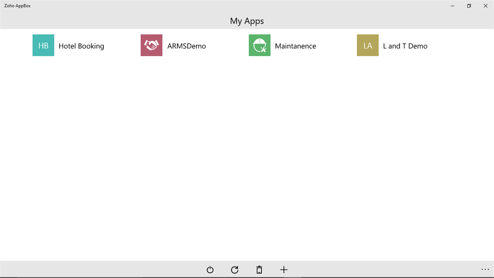
Task: Click the trash delete icon
Action: [x=259, y=270]
